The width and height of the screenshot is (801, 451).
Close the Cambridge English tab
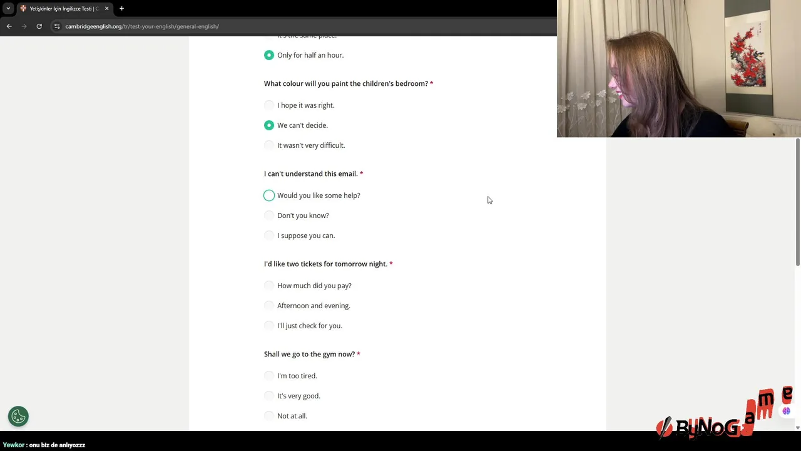[106, 8]
